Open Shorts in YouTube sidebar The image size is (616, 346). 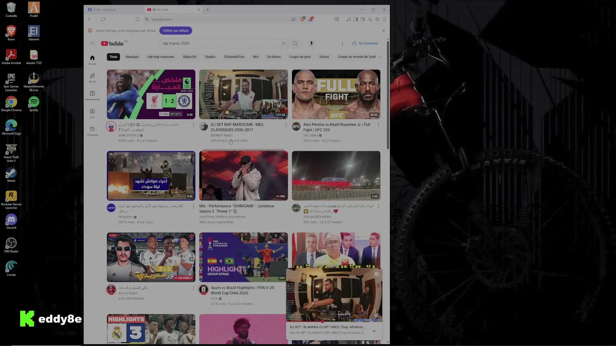pyautogui.click(x=92, y=77)
